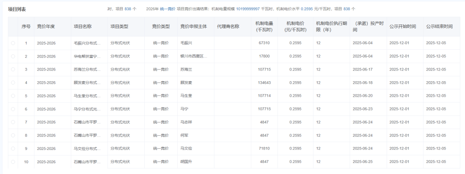The image size is (465, 174).
Task: Click electricity value 71810
Action: (x=264, y=149)
